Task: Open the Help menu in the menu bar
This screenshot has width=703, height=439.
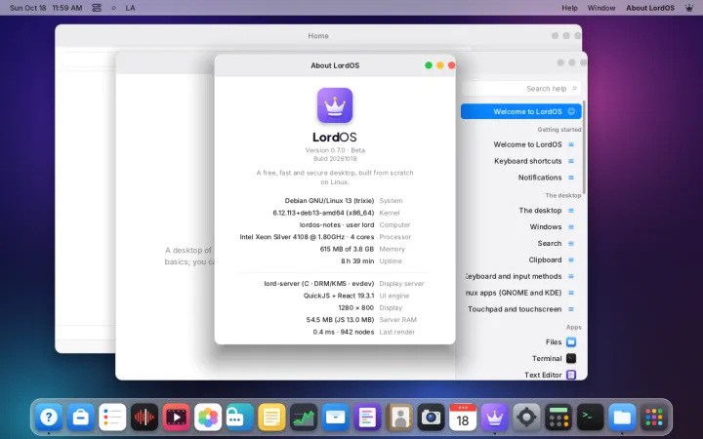Action: [570, 8]
